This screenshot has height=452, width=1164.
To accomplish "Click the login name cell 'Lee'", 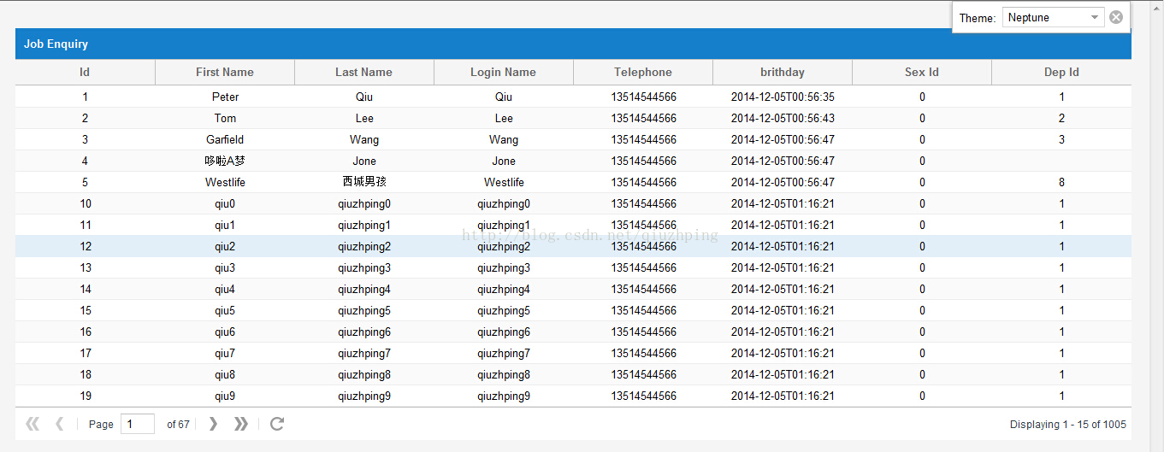I will click(x=504, y=118).
